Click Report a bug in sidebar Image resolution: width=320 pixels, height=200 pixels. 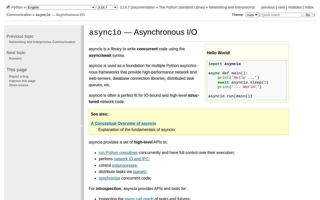point(18,76)
